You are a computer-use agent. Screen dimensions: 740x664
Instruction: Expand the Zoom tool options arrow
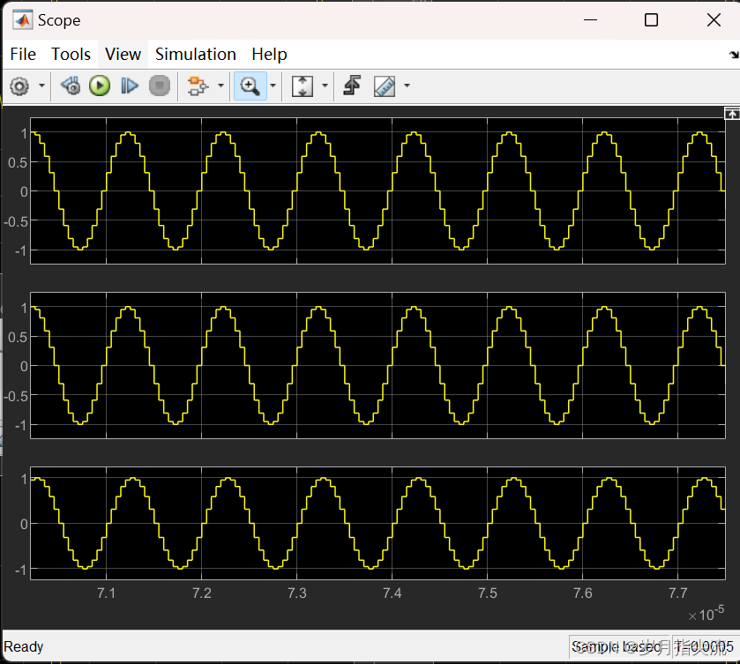(273, 86)
